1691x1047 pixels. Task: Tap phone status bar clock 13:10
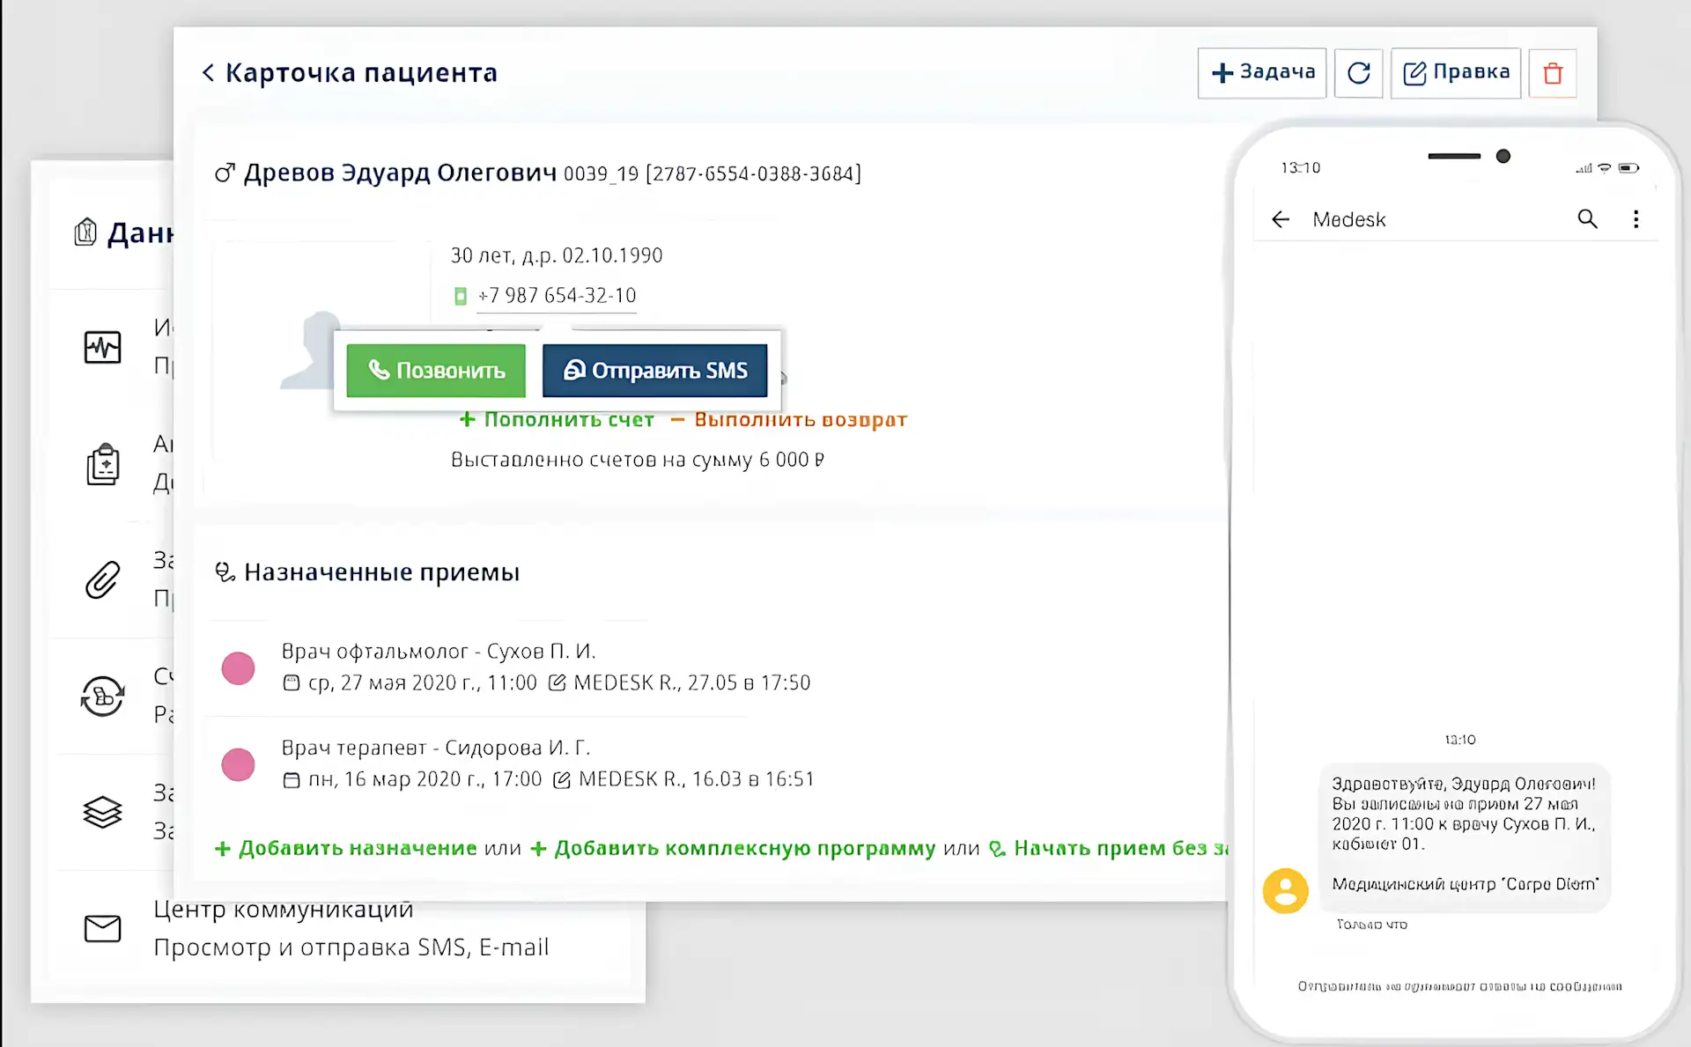1301,167
